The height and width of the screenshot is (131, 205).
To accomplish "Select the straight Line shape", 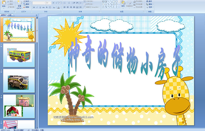I will point(109,1).
